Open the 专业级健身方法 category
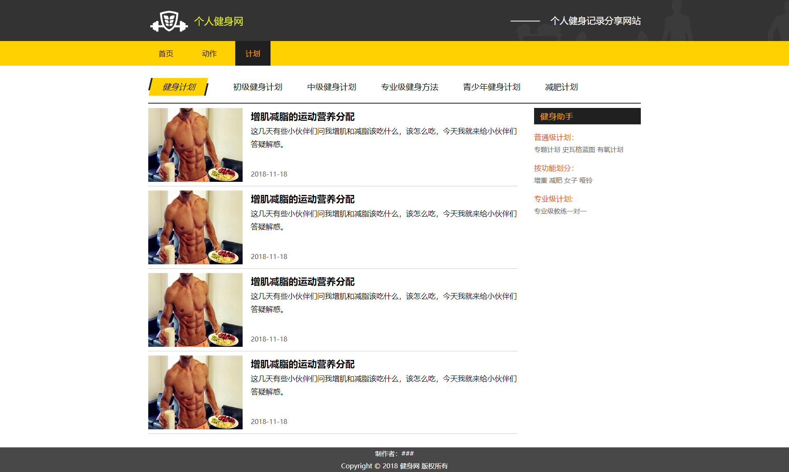 [410, 87]
